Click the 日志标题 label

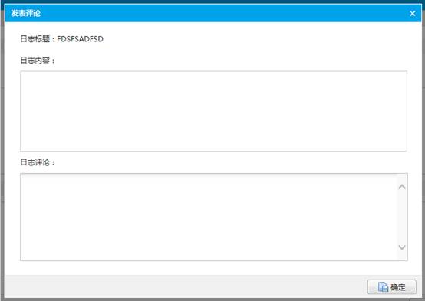click(35, 39)
